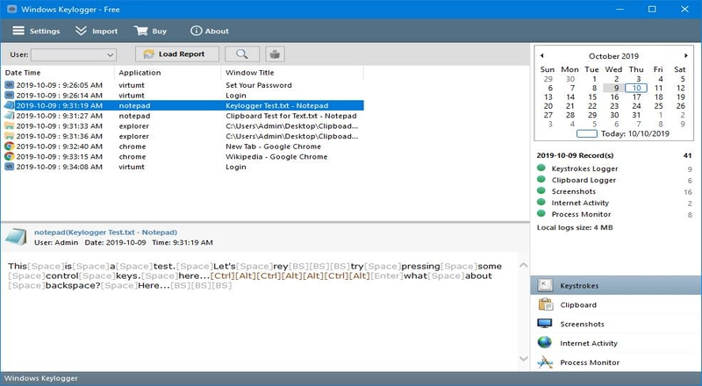The width and height of the screenshot is (702, 386).
Task: Click explorer icon of the 9:31:33 AM row
Action: (x=10, y=125)
